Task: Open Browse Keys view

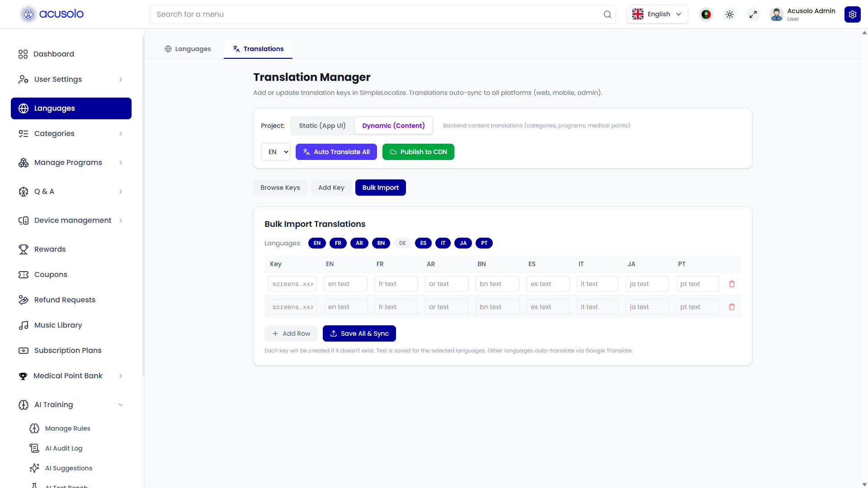Action: (x=280, y=188)
